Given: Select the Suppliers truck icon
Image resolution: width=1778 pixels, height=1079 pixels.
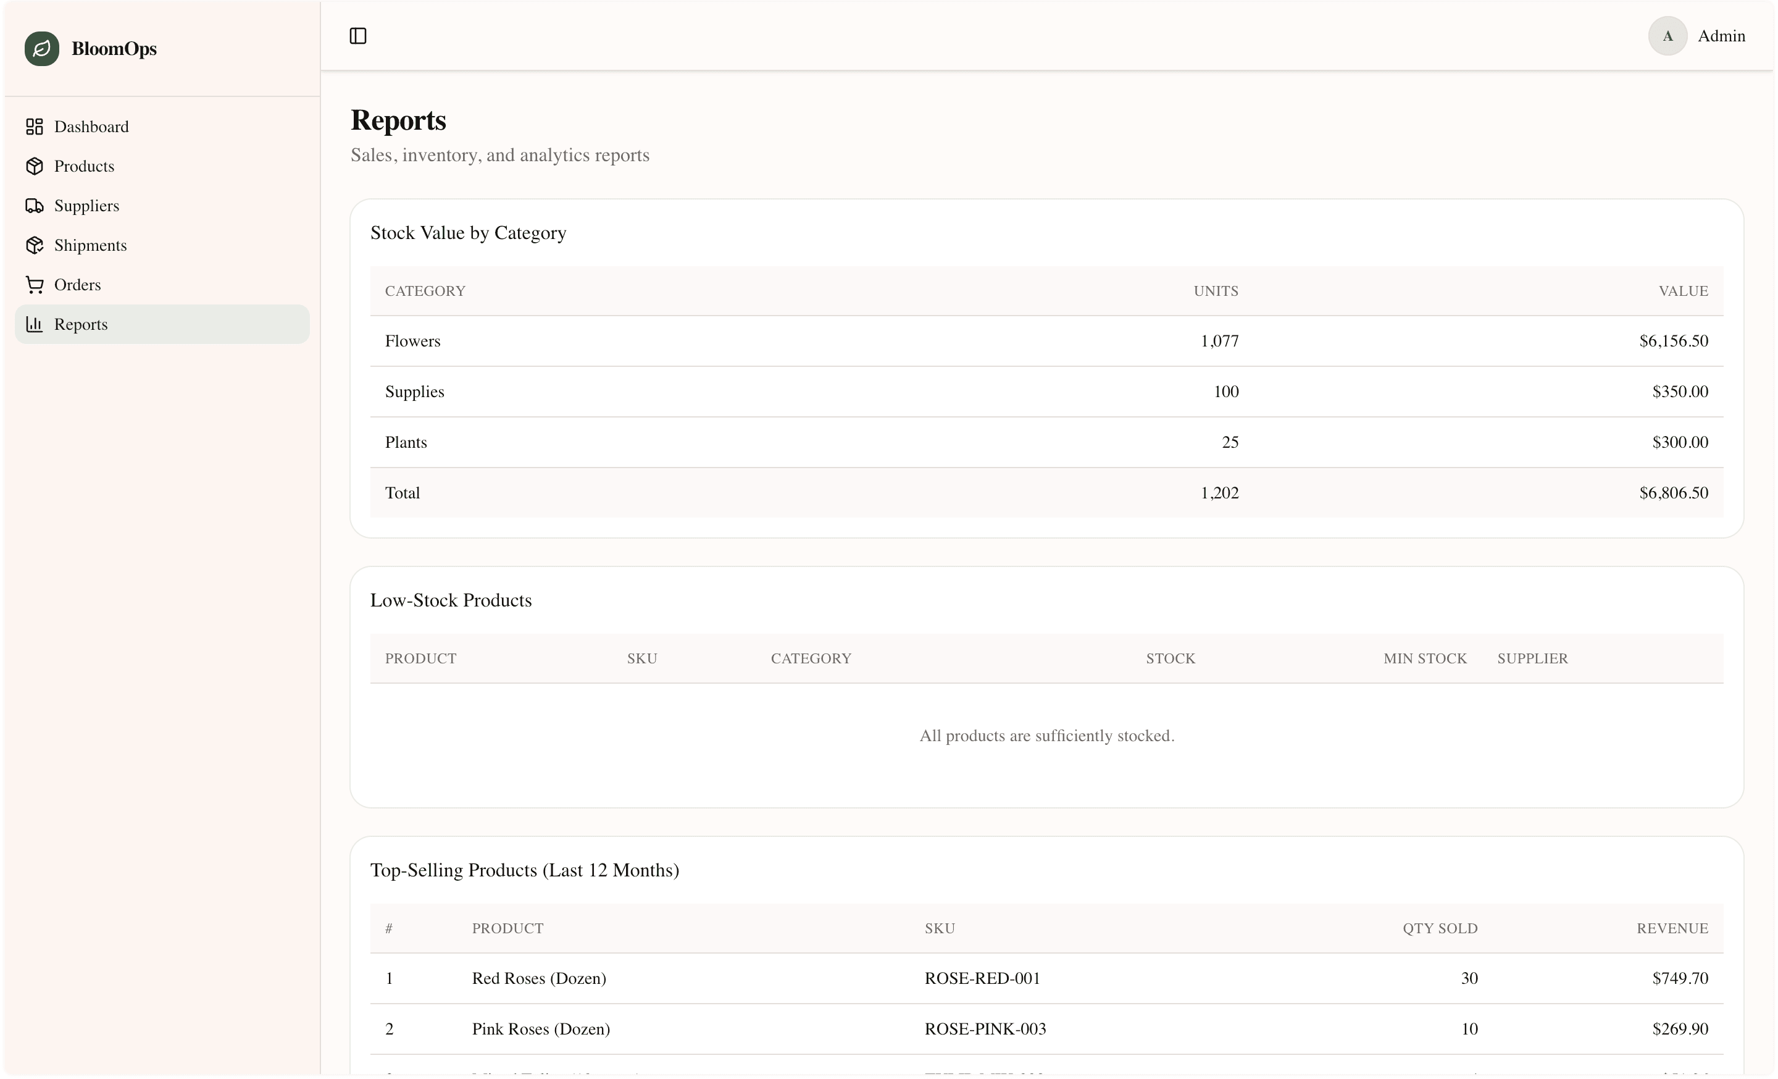Looking at the screenshot, I should 34,206.
